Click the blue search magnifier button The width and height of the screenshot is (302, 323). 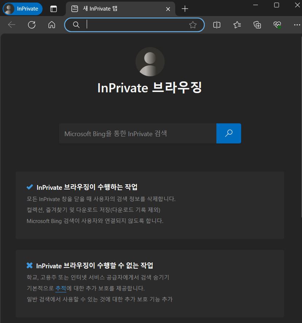click(x=229, y=134)
